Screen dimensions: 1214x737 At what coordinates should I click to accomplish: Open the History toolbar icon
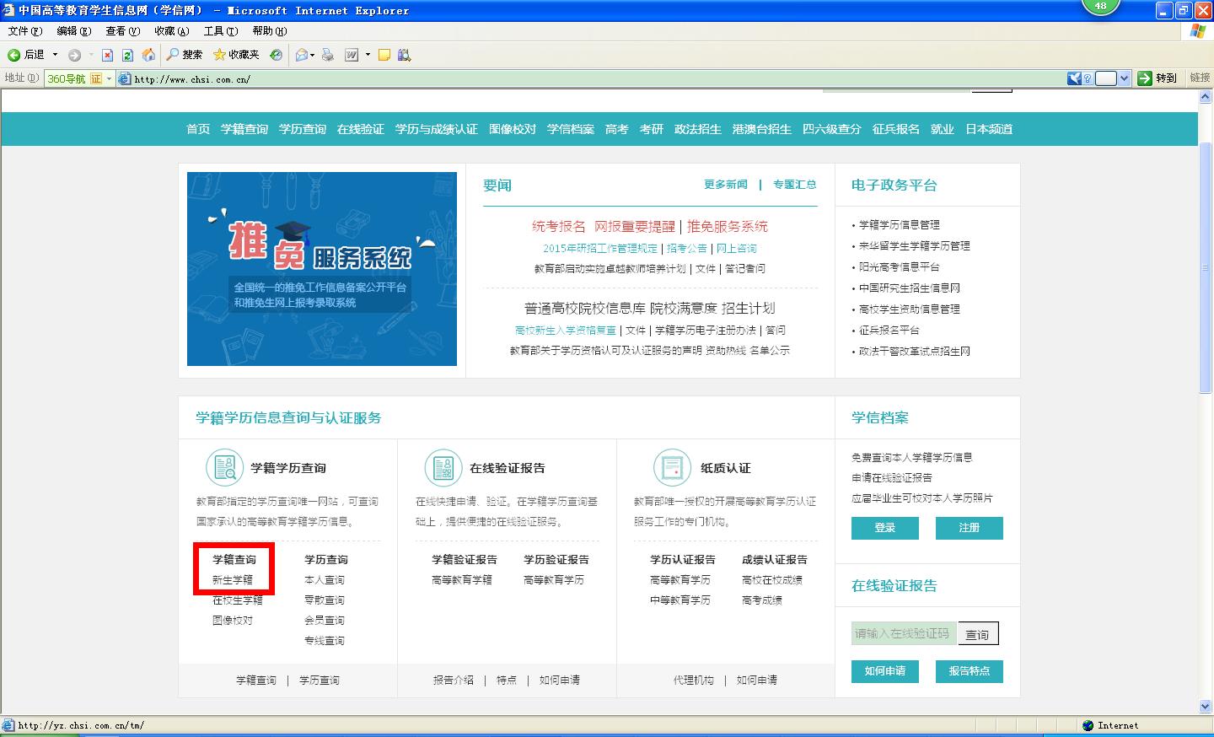pyautogui.click(x=276, y=55)
